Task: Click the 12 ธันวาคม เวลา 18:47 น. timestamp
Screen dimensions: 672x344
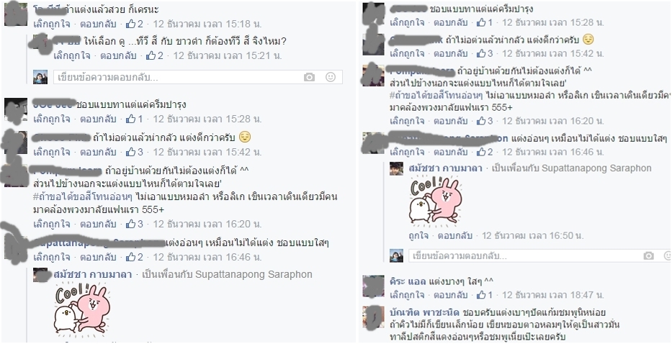Action: coord(553,295)
